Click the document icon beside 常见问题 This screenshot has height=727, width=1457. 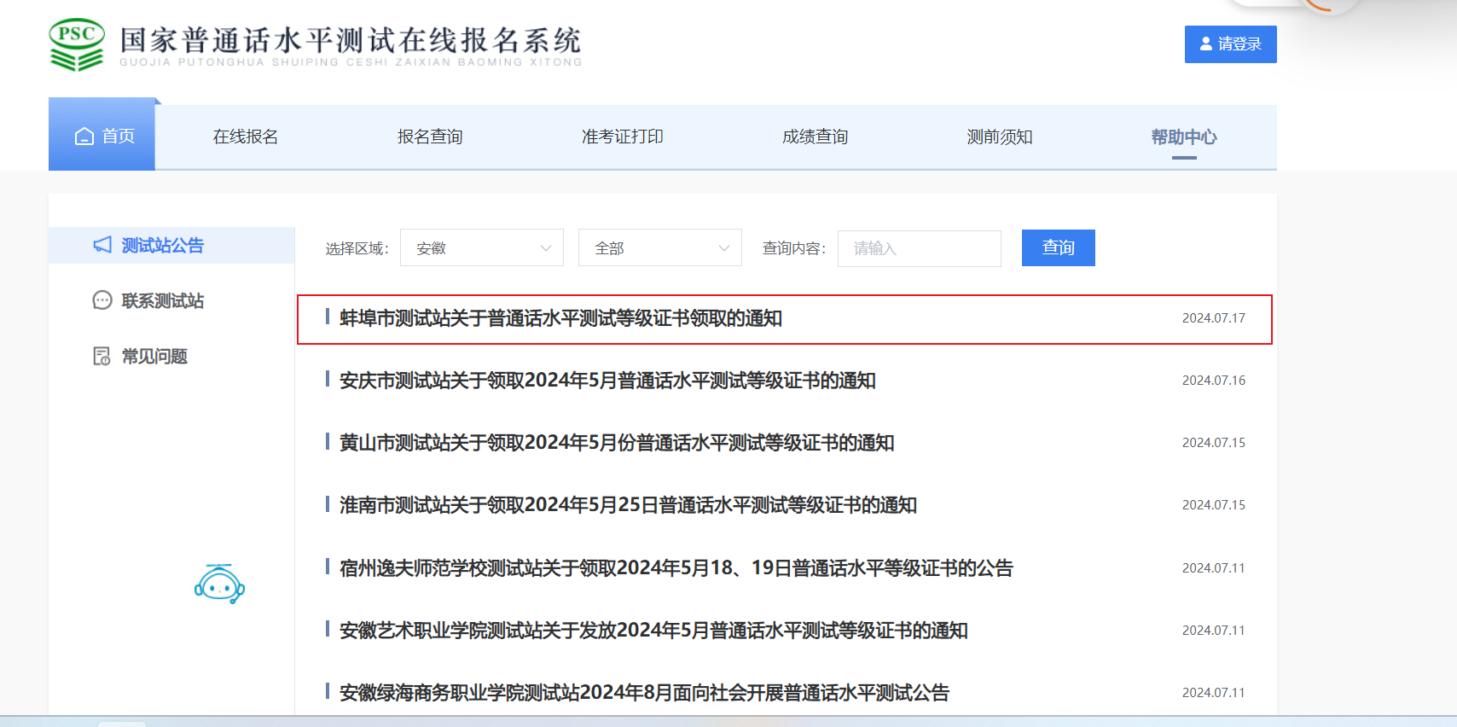[x=102, y=356]
